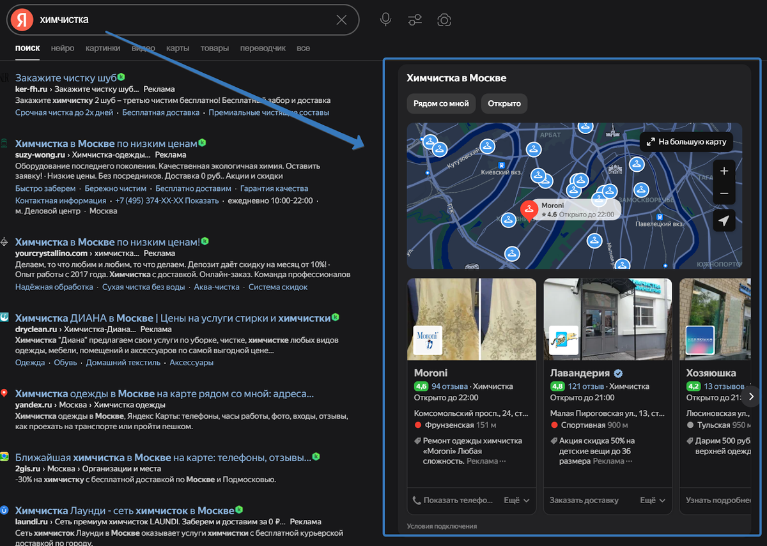The width and height of the screenshot is (767, 546).
Task: Open Химчистка ДИАНА в Москве result
Action: [x=173, y=318]
